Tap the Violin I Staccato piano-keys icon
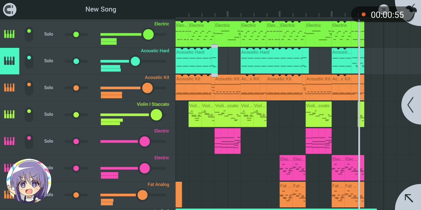 (9, 114)
